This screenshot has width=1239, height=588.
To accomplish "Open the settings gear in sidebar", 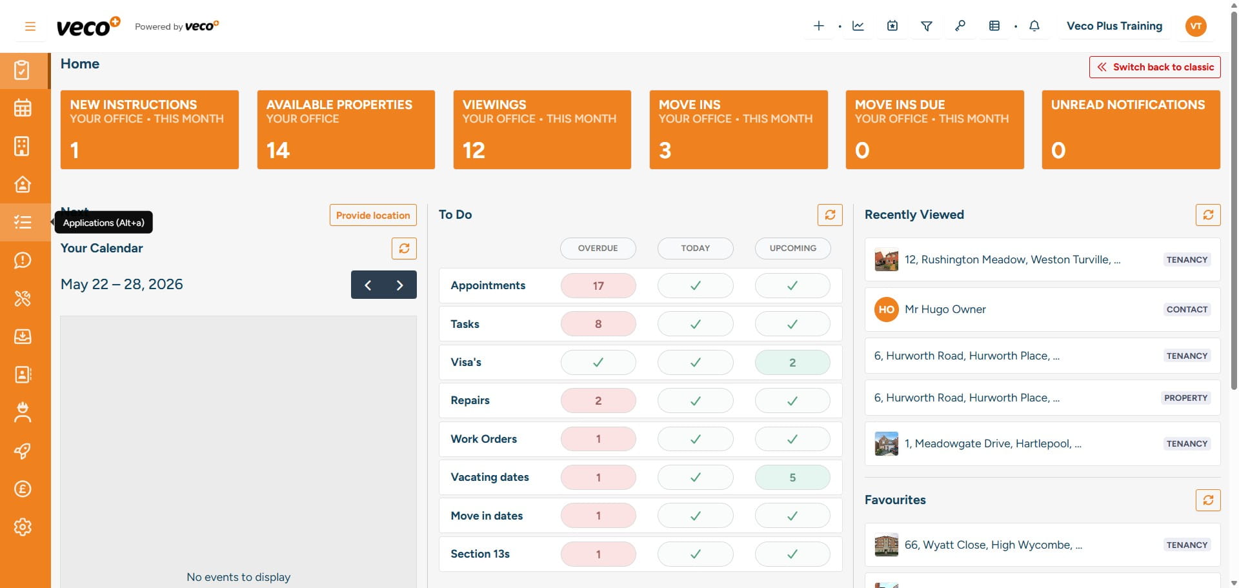I will click(x=23, y=527).
